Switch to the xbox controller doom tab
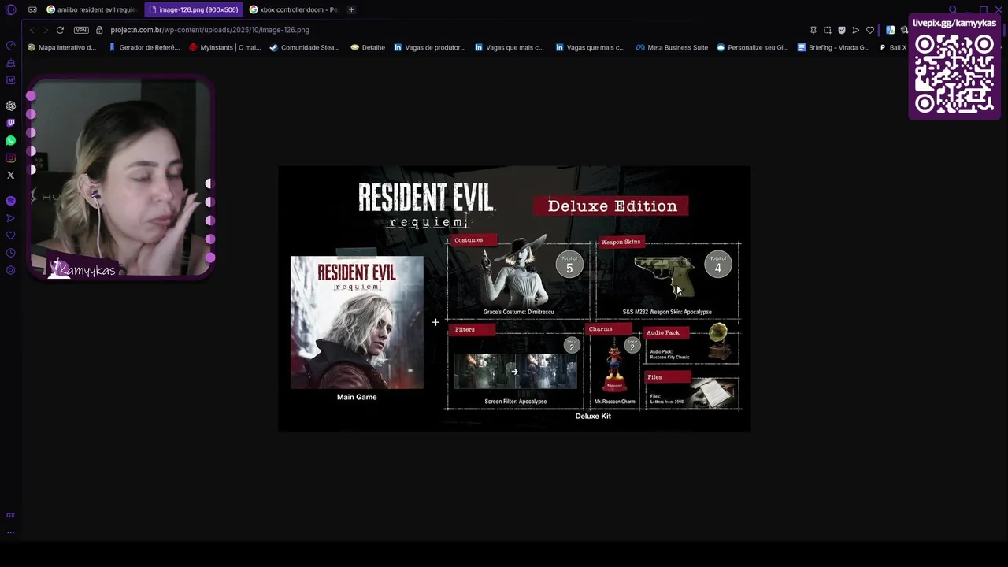The image size is (1008, 567). coord(294,10)
